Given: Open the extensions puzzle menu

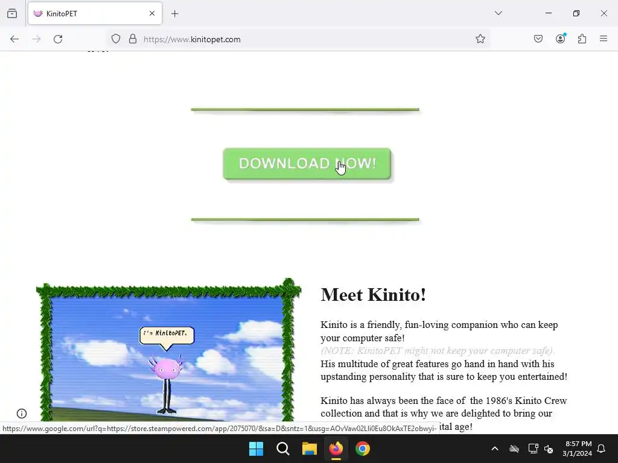Looking at the screenshot, I should pos(582,39).
